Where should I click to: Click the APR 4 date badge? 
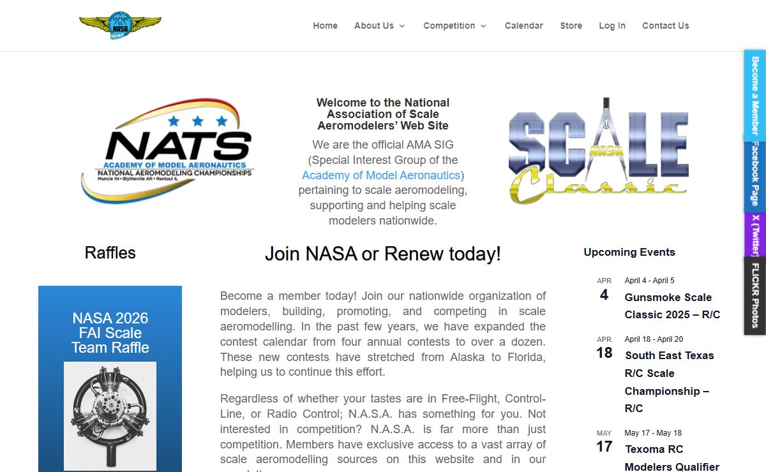(605, 290)
